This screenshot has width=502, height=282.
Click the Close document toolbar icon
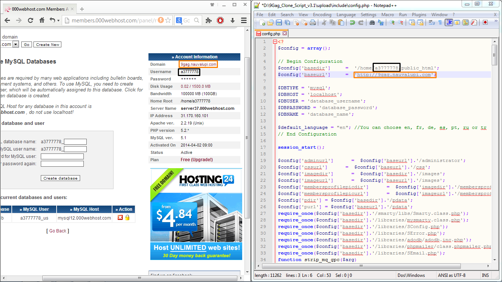coord(296,22)
